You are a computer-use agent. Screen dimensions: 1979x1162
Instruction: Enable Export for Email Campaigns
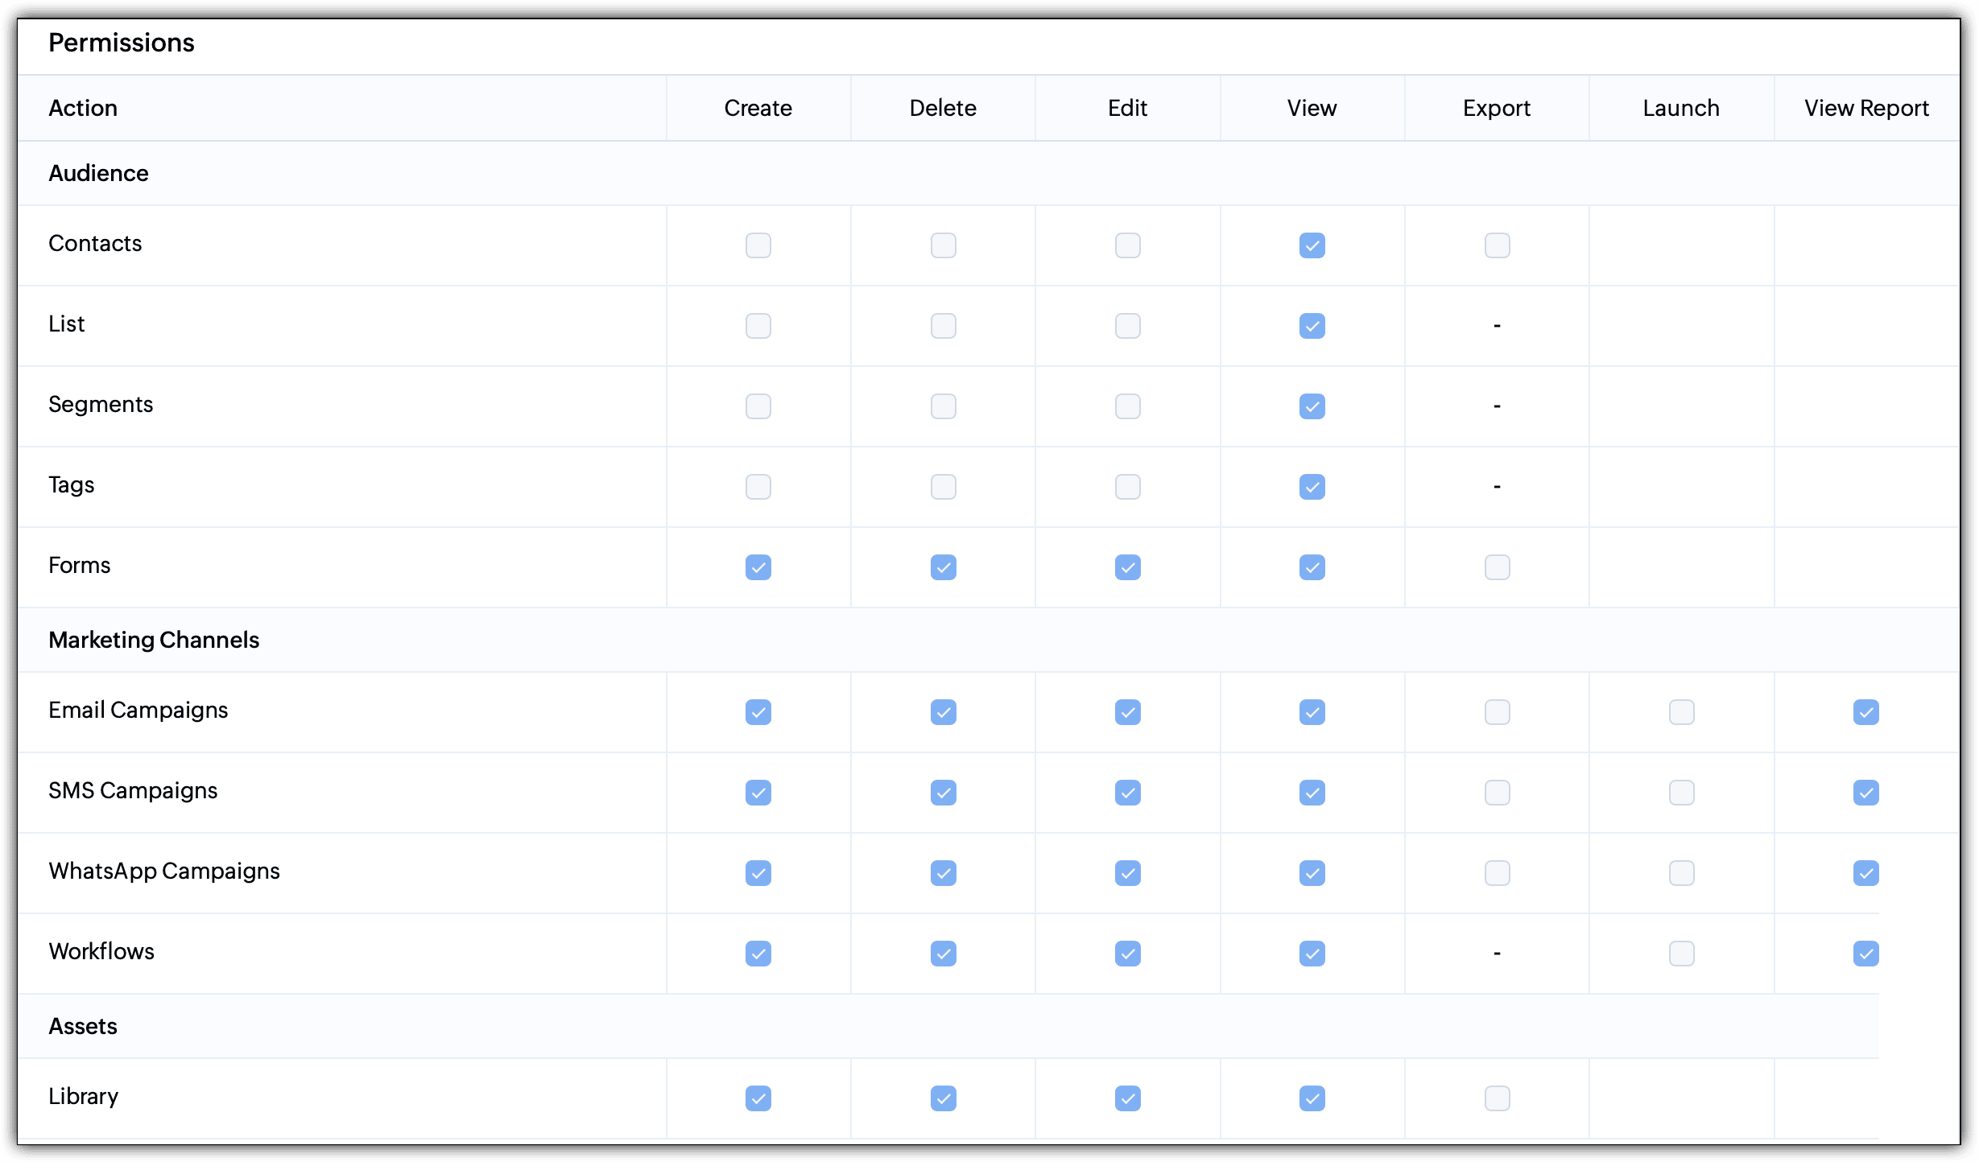pyautogui.click(x=1497, y=712)
